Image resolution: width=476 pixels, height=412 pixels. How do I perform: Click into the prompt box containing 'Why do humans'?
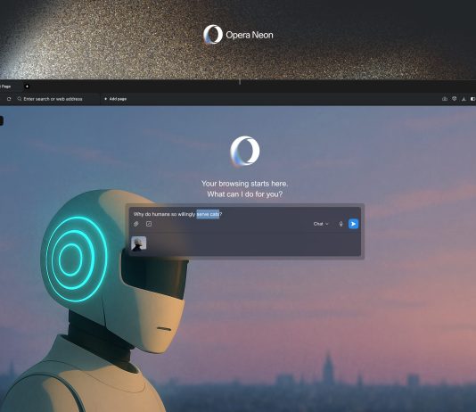244,214
